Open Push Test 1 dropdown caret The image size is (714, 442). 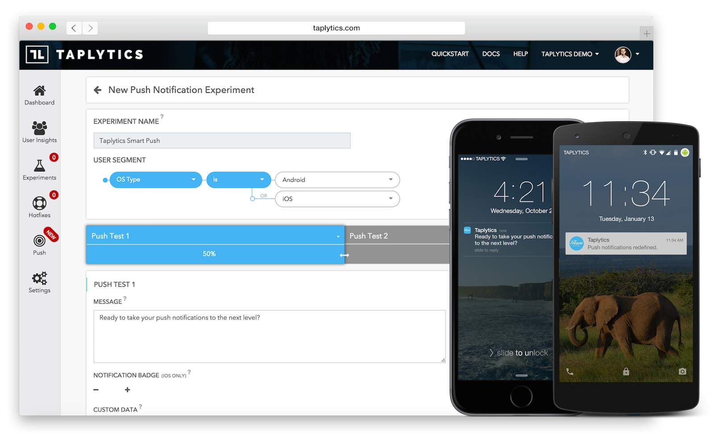click(338, 236)
